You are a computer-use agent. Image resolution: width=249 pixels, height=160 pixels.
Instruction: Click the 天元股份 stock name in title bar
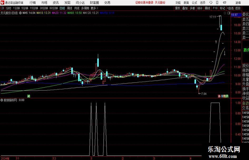coord(160,3)
